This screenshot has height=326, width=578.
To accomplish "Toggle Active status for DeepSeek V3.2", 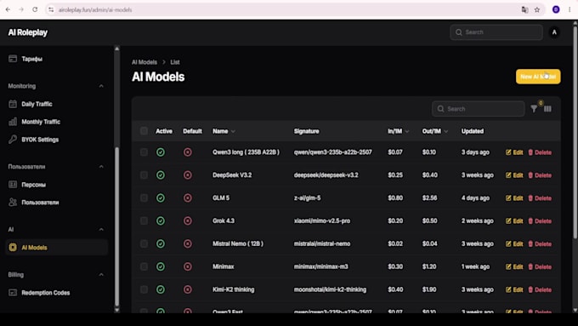I will pos(161,175).
